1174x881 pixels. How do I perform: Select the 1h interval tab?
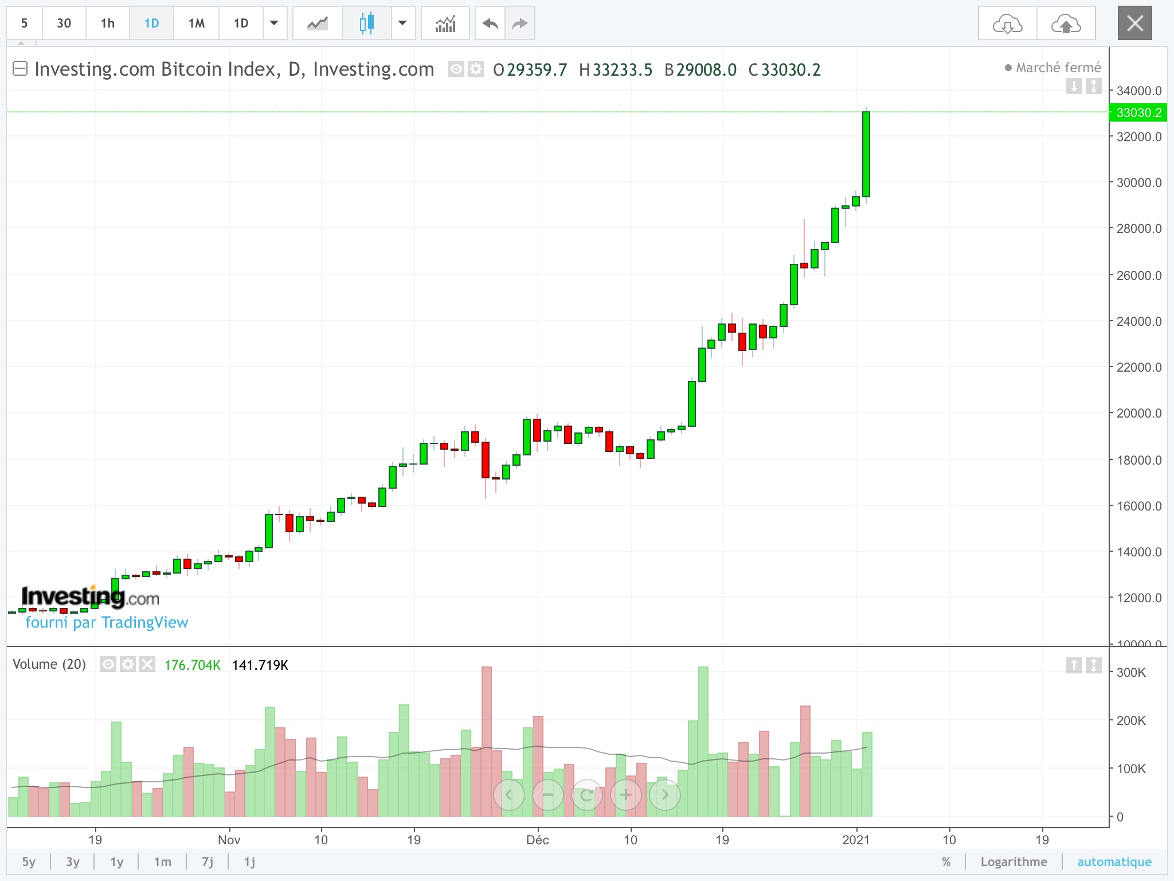(x=107, y=24)
